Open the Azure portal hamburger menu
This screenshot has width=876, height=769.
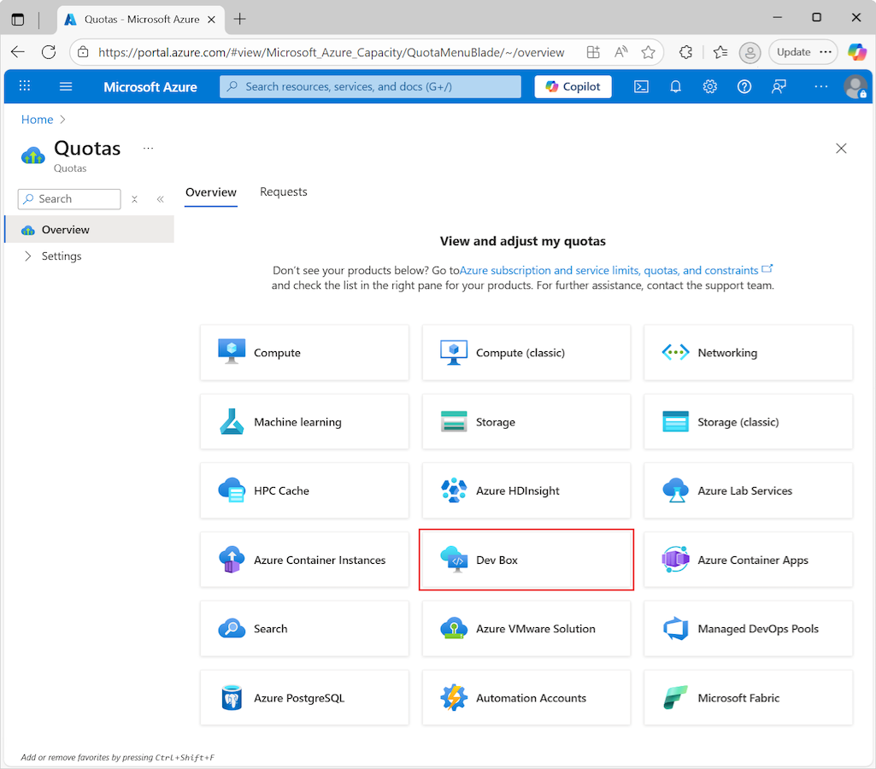[x=66, y=86]
